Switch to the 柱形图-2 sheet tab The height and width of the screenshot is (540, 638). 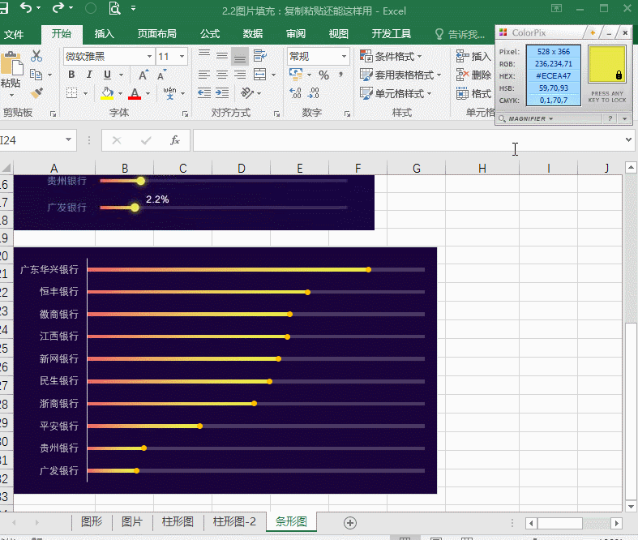(234, 521)
